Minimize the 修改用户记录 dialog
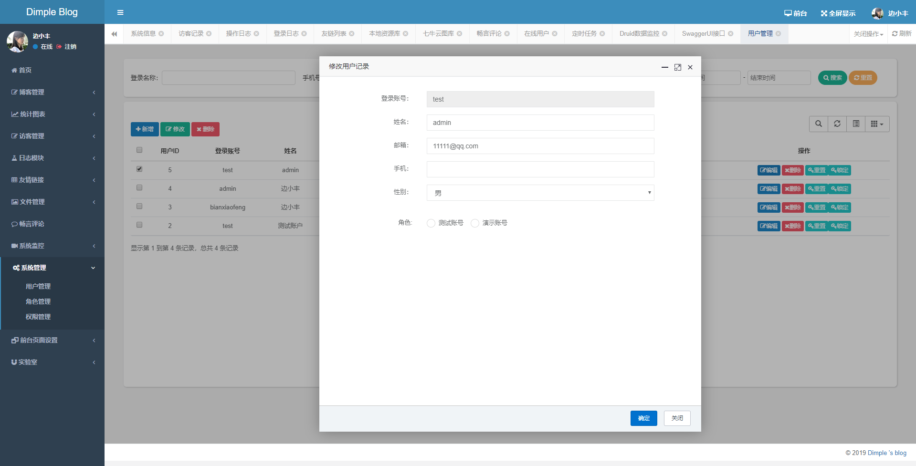This screenshot has height=466, width=916. pos(664,67)
